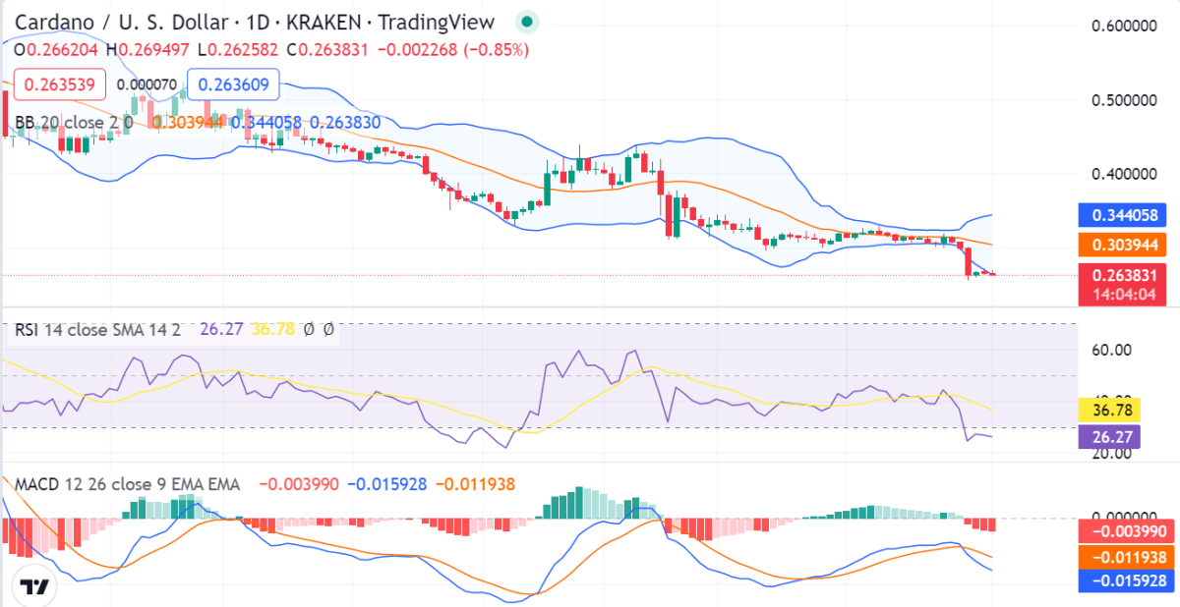The height and width of the screenshot is (607, 1180).
Task: Click the -0.003990 MACD histogram axis tag
Action: point(1125,532)
